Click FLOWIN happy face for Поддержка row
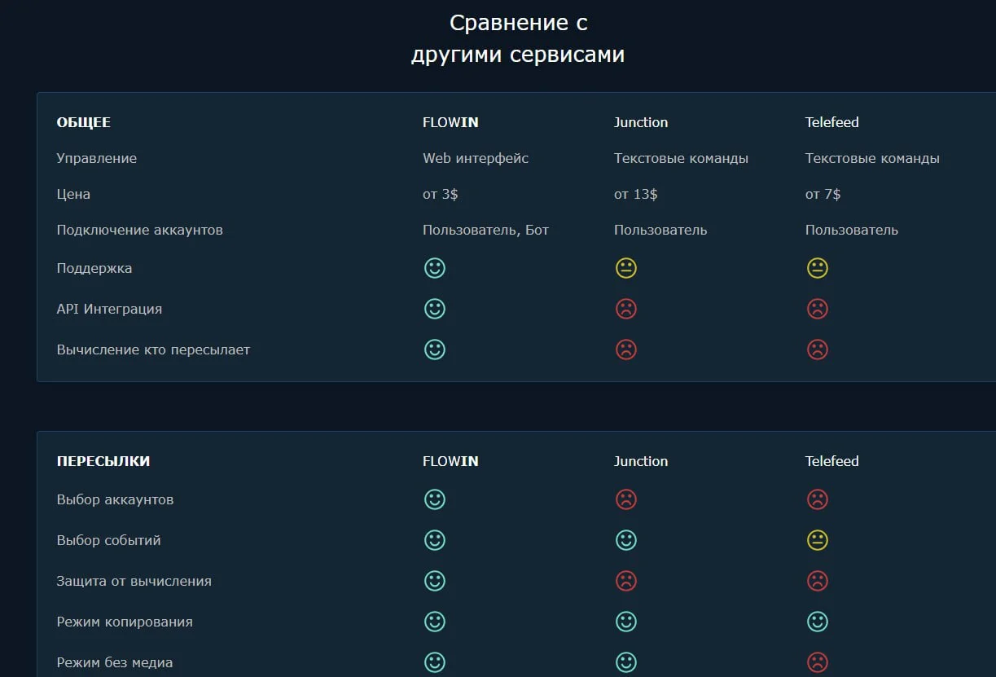996x677 pixels. (435, 268)
